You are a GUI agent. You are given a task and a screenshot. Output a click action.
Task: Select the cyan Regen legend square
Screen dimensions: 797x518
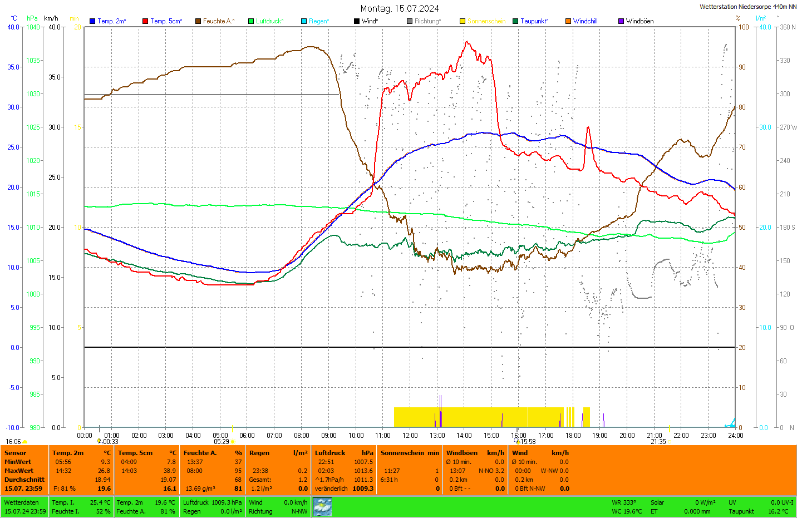[304, 21]
